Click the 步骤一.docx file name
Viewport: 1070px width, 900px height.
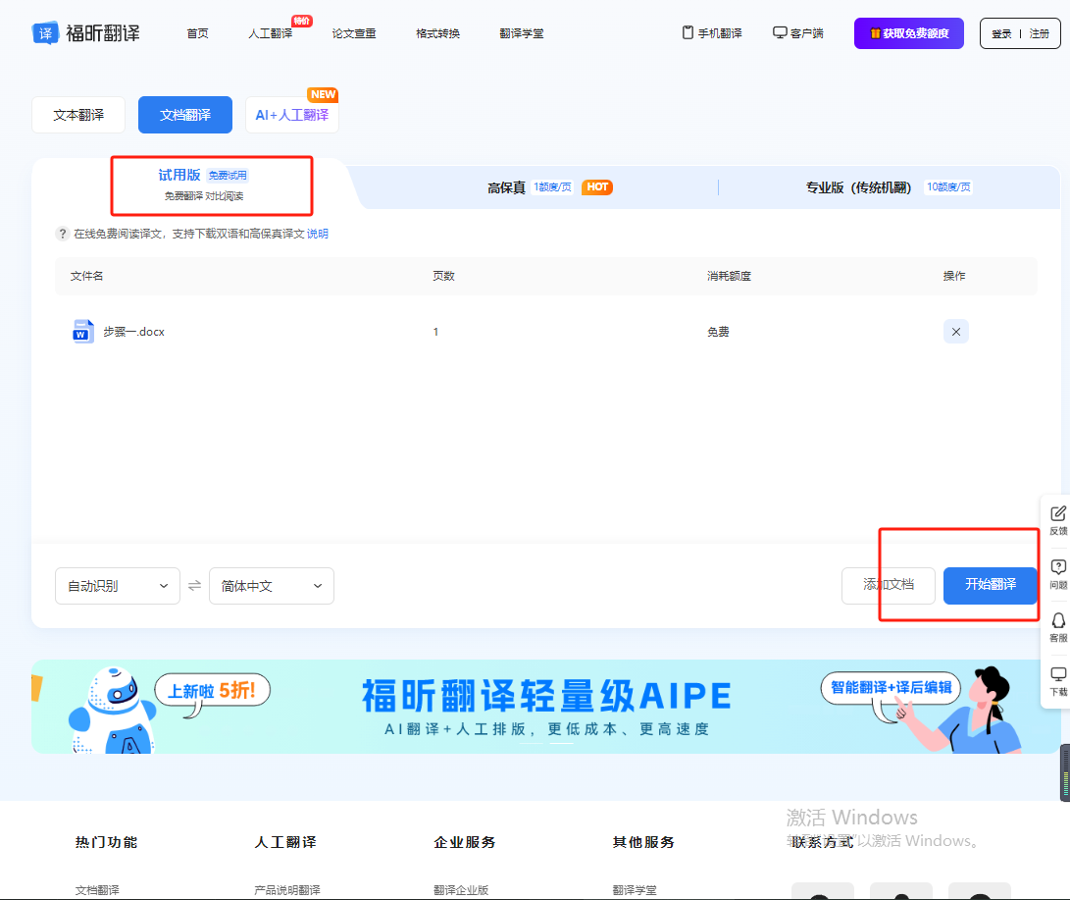tap(133, 332)
